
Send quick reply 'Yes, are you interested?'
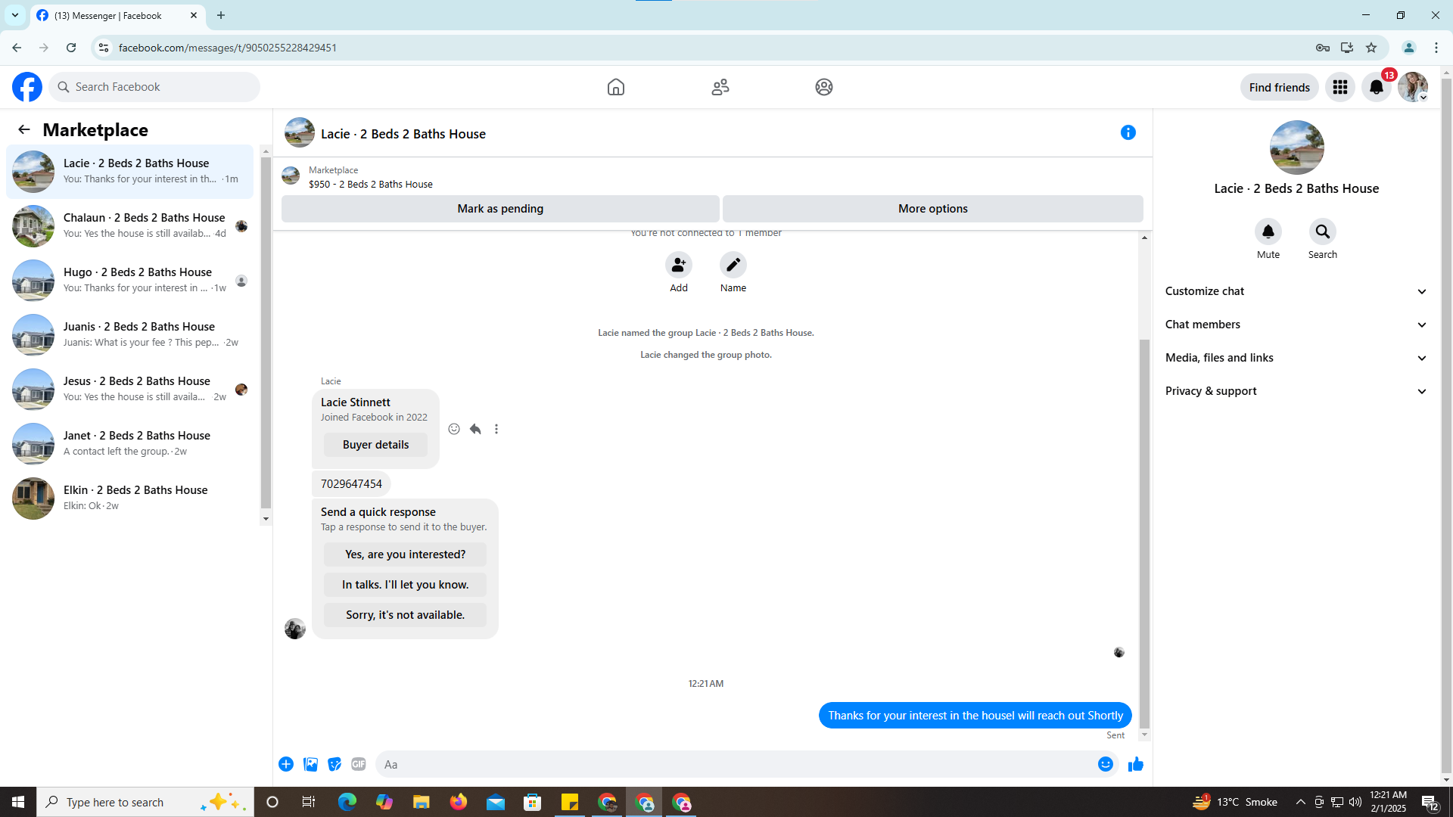(405, 555)
